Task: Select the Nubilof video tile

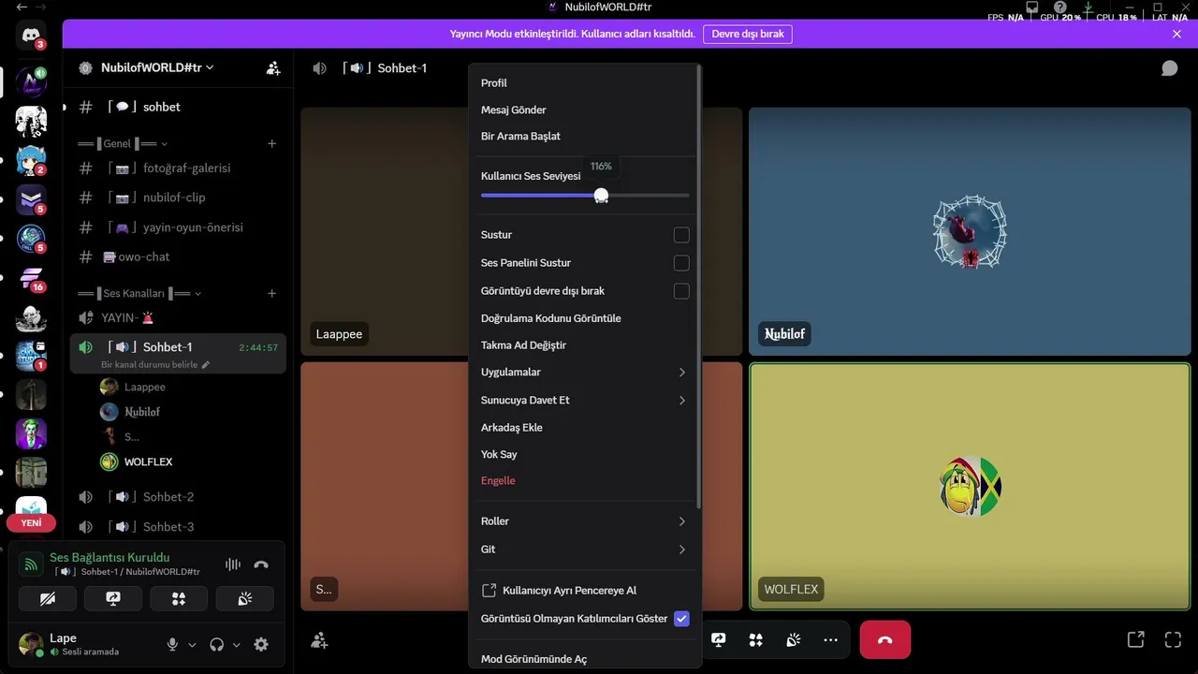Action: coord(970,231)
